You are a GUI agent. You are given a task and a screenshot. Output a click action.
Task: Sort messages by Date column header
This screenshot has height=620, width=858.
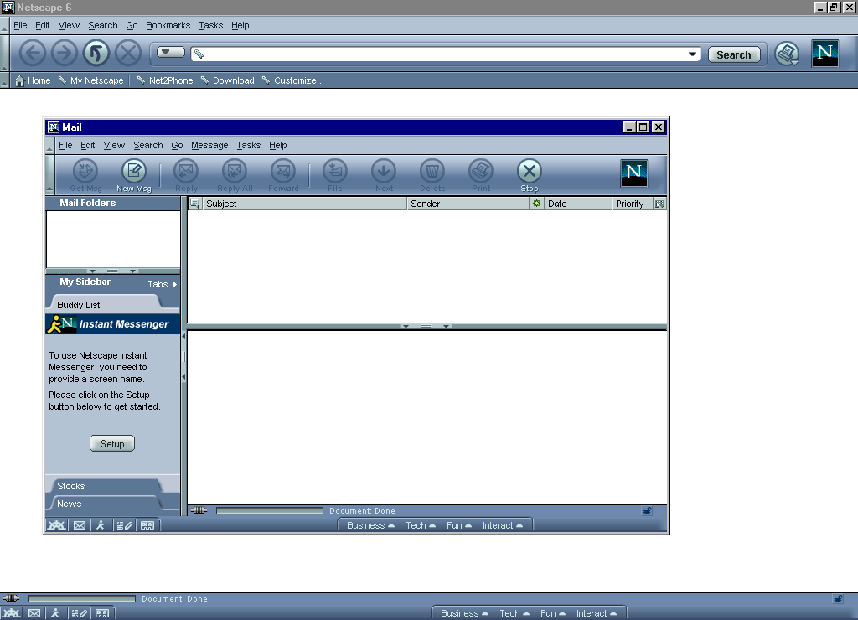[x=578, y=204]
